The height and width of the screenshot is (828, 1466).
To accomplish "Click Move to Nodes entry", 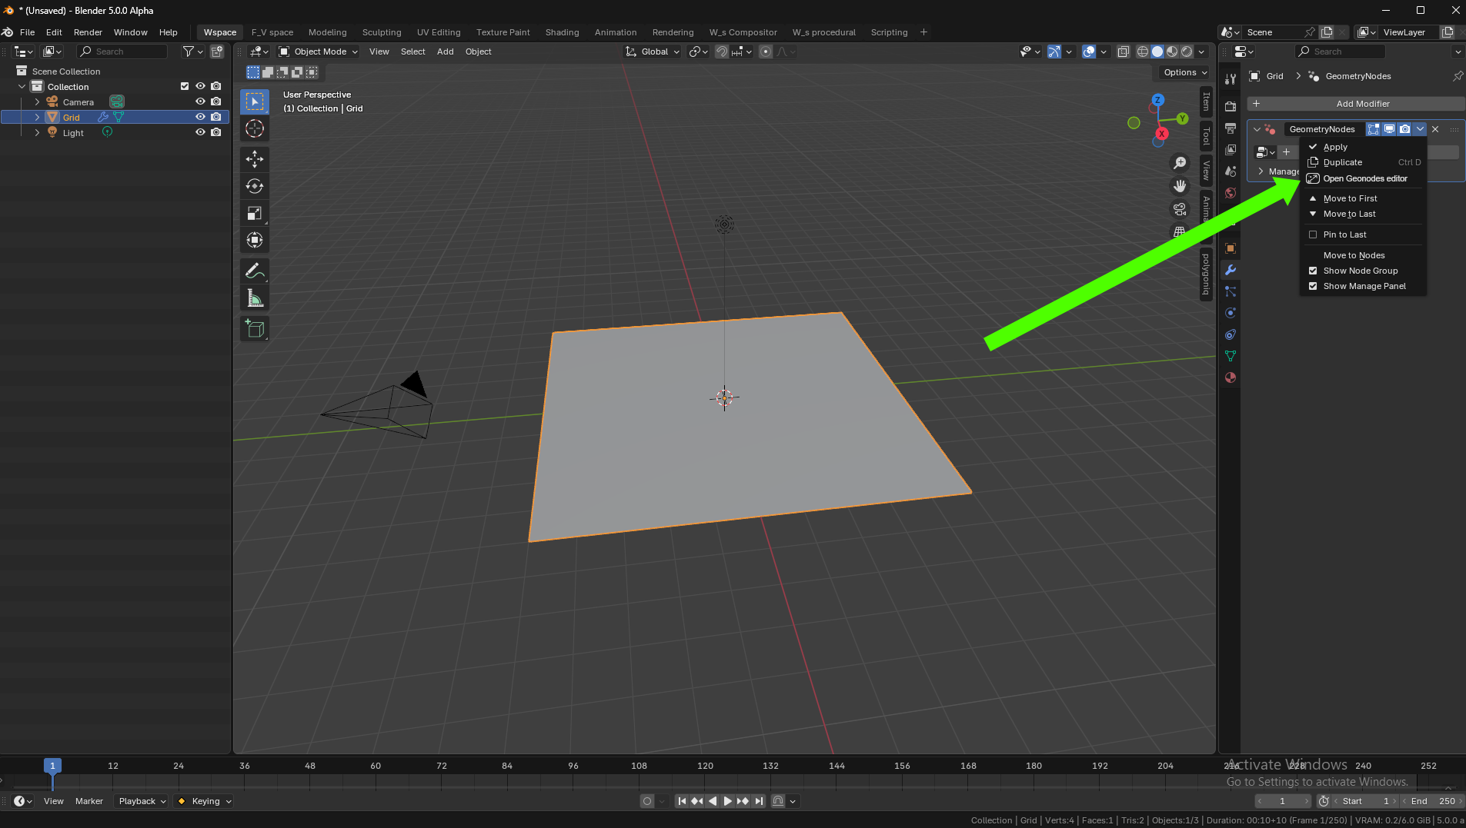I will tap(1364, 255).
